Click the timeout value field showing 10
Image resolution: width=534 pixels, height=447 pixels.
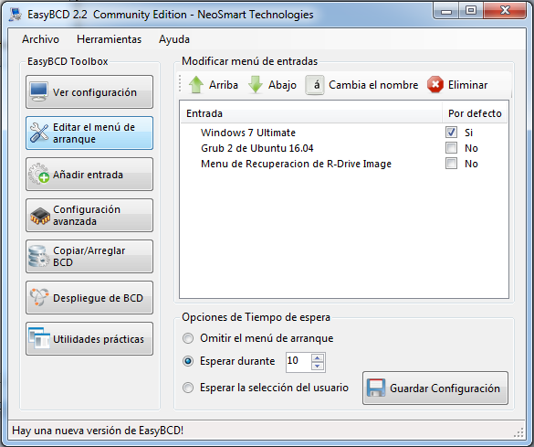(298, 361)
